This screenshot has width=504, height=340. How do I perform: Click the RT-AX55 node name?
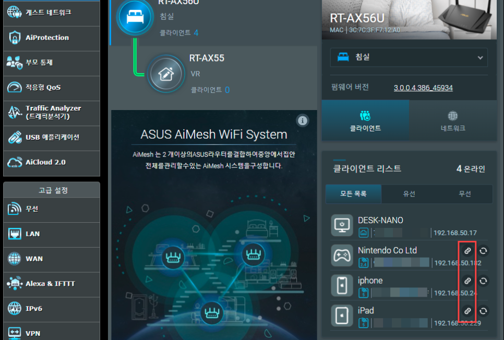click(x=207, y=58)
